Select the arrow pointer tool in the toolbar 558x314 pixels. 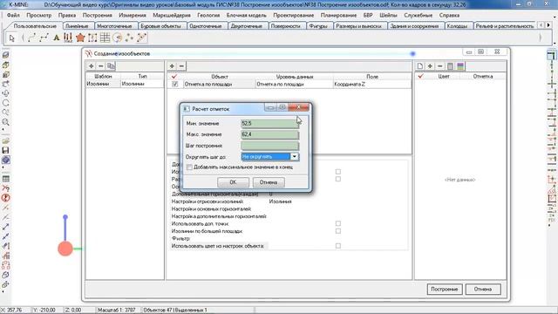click(12, 38)
